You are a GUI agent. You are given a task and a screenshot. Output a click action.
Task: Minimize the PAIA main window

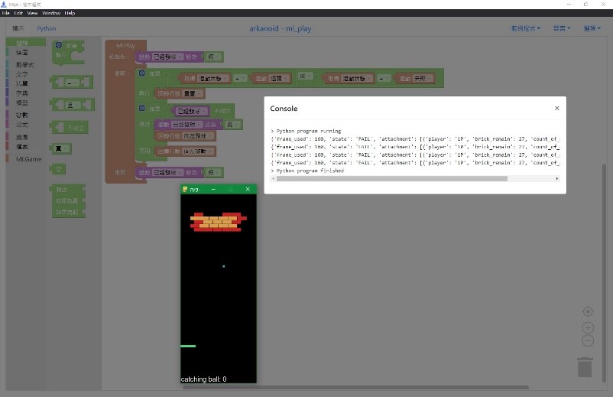coord(569,5)
